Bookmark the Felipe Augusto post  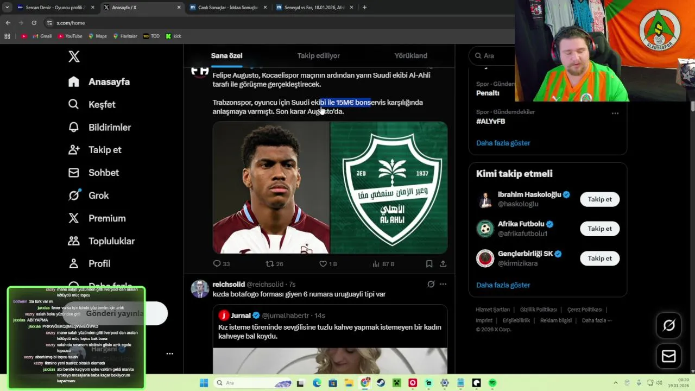[x=429, y=264]
